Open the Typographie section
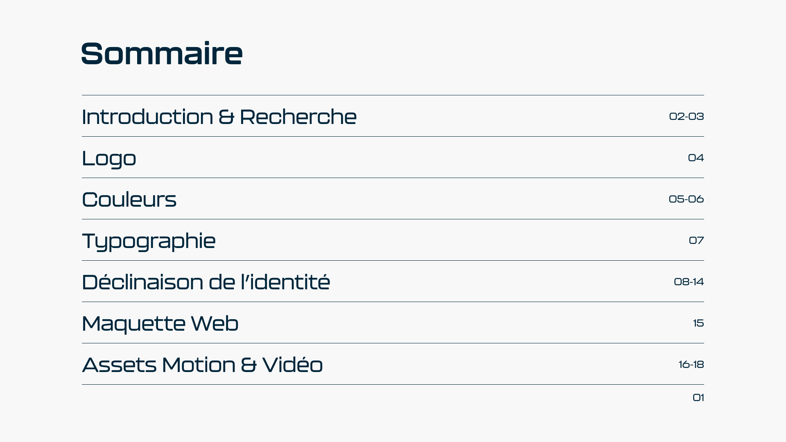The height and width of the screenshot is (442, 786). coord(149,241)
